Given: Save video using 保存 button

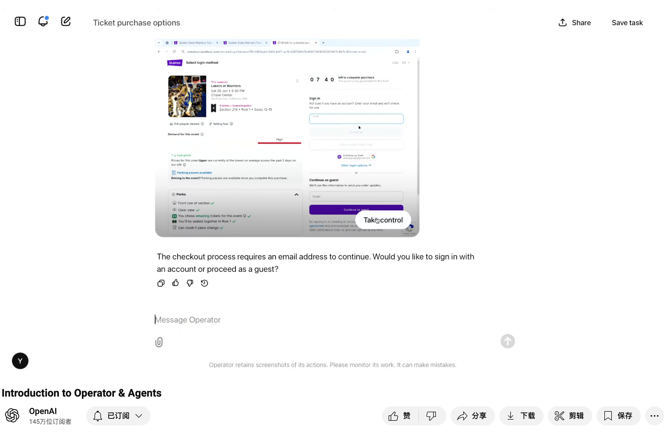Looking at the screenshot, I should [618, 416].
